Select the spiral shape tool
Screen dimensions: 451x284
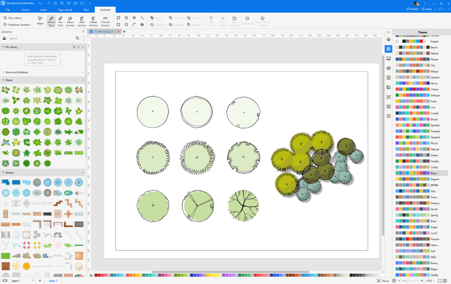(142, 25)
